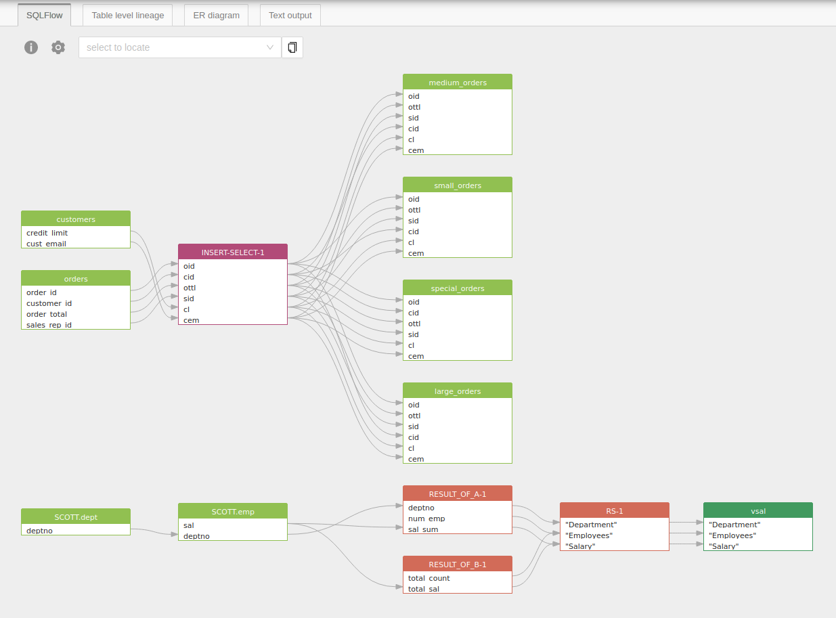The width and height of the screenshot is (836, 618).
Task: Select the RS-1 result set header
Action: click(615, 510)
